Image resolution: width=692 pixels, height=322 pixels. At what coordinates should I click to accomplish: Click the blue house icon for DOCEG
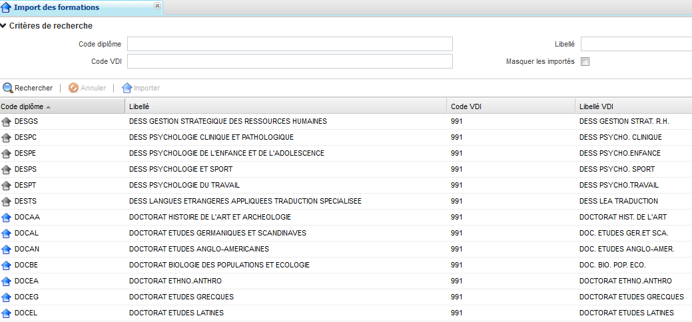point(7,297)
